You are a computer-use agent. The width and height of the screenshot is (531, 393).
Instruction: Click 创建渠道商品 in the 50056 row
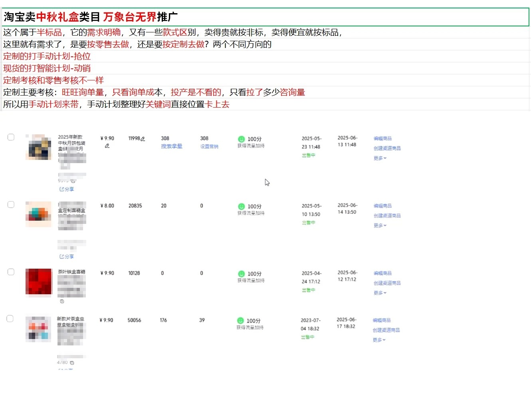pyautogui.click(x=386, y=330)
